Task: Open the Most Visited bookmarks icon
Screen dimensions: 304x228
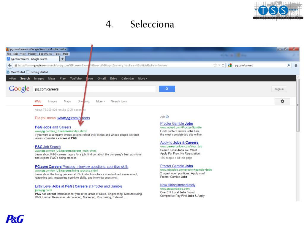Action: click(8, 72)
